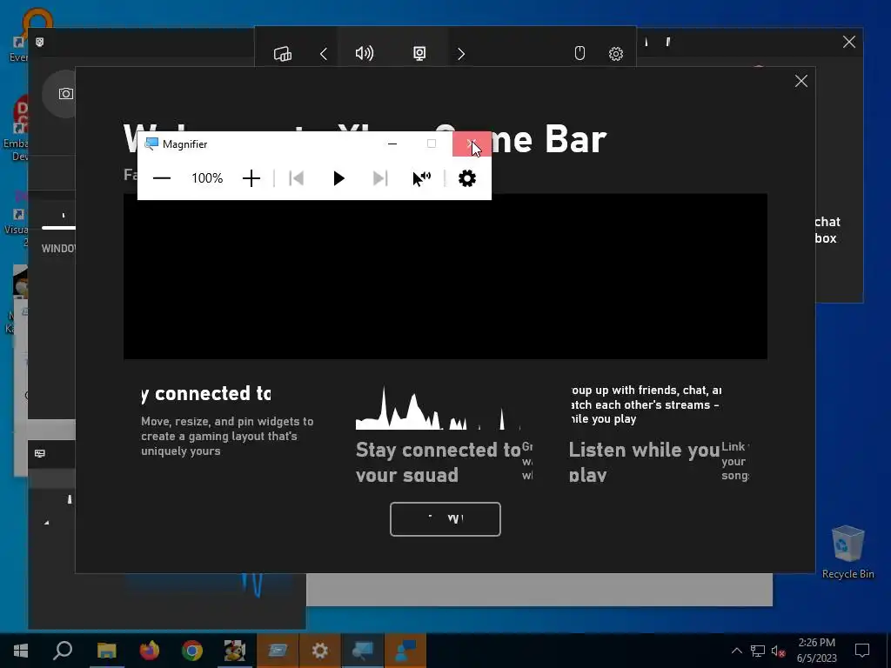
Task: Open Magnifier settings gear
Action: (x=467, y=178)
